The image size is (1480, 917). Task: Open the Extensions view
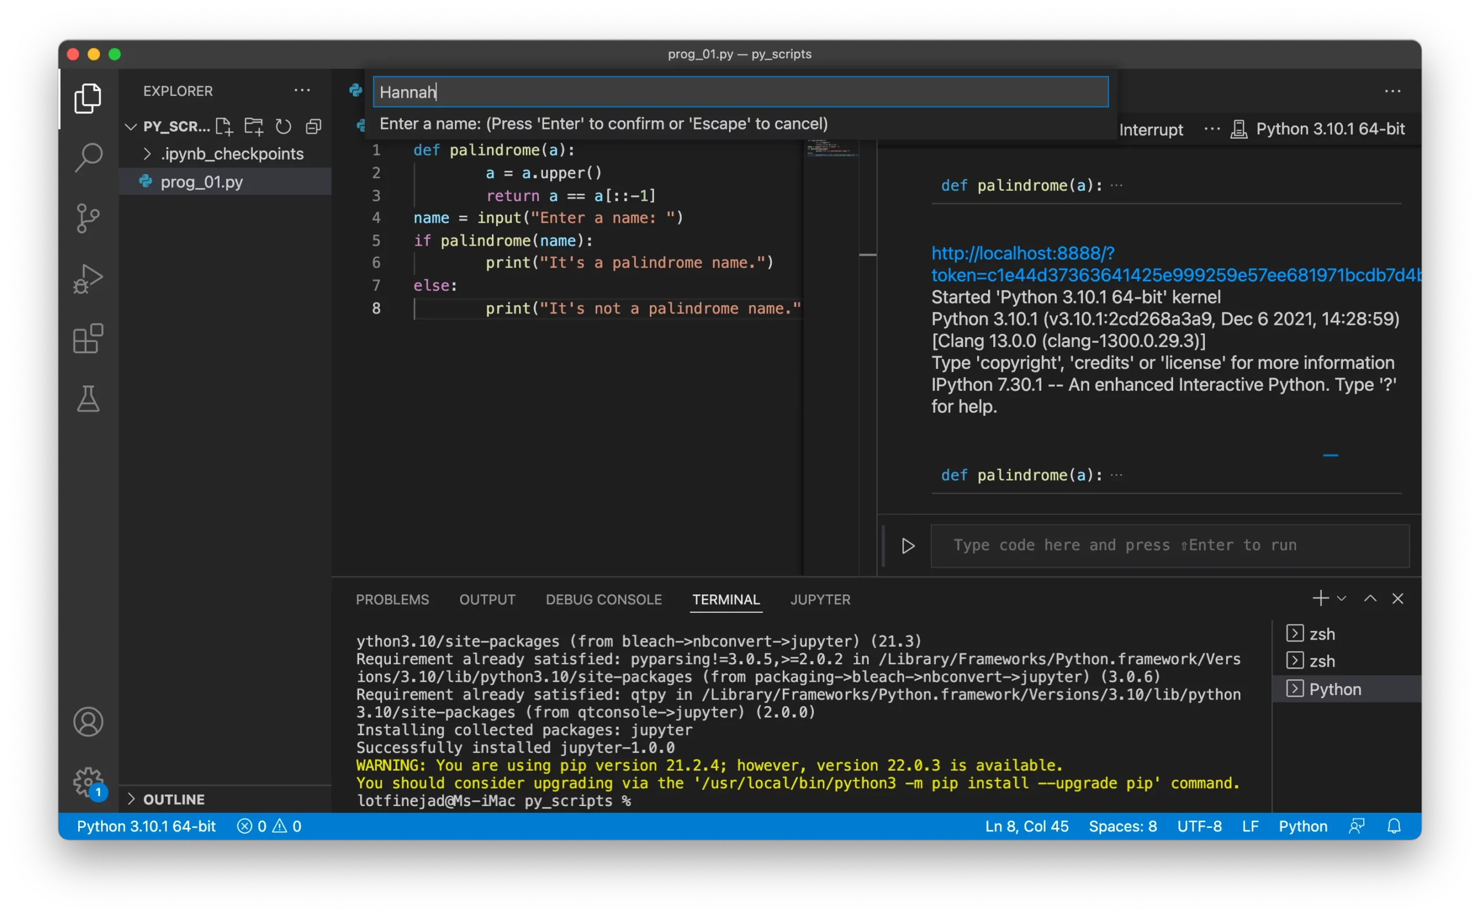point(88,338)
